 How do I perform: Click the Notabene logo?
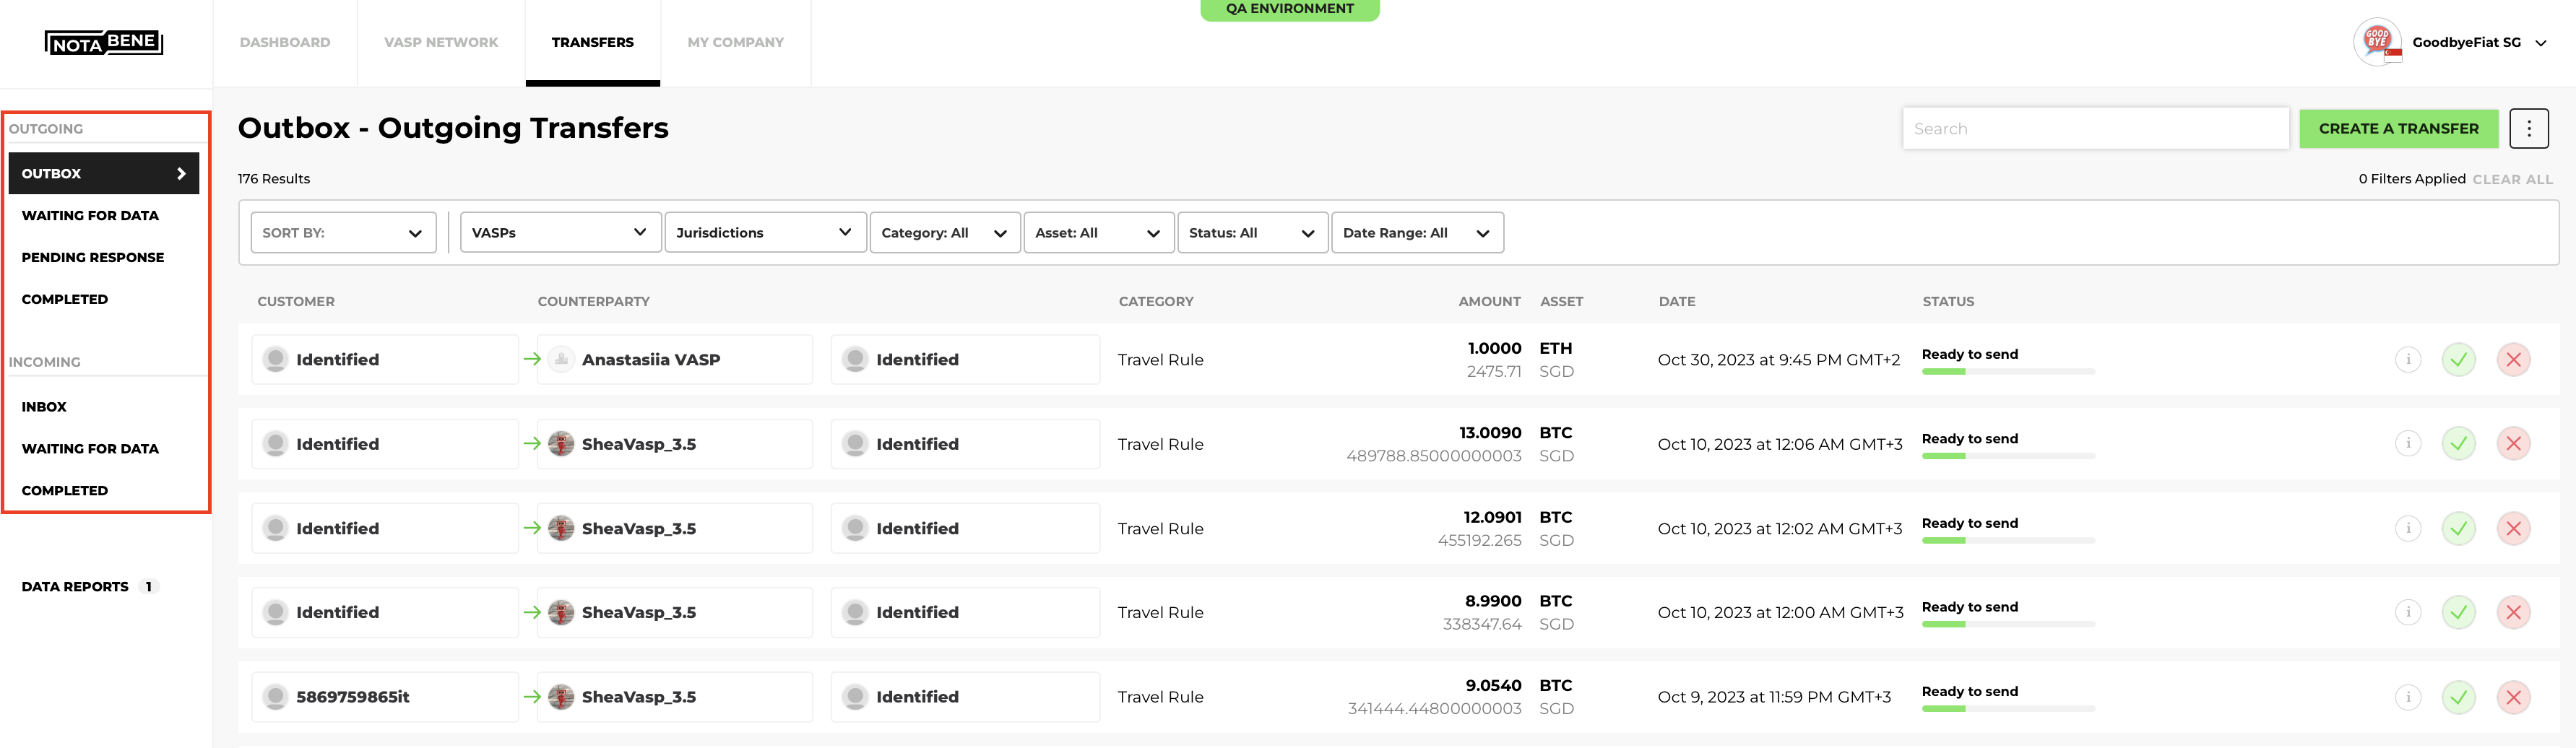(x=104, y=42)
